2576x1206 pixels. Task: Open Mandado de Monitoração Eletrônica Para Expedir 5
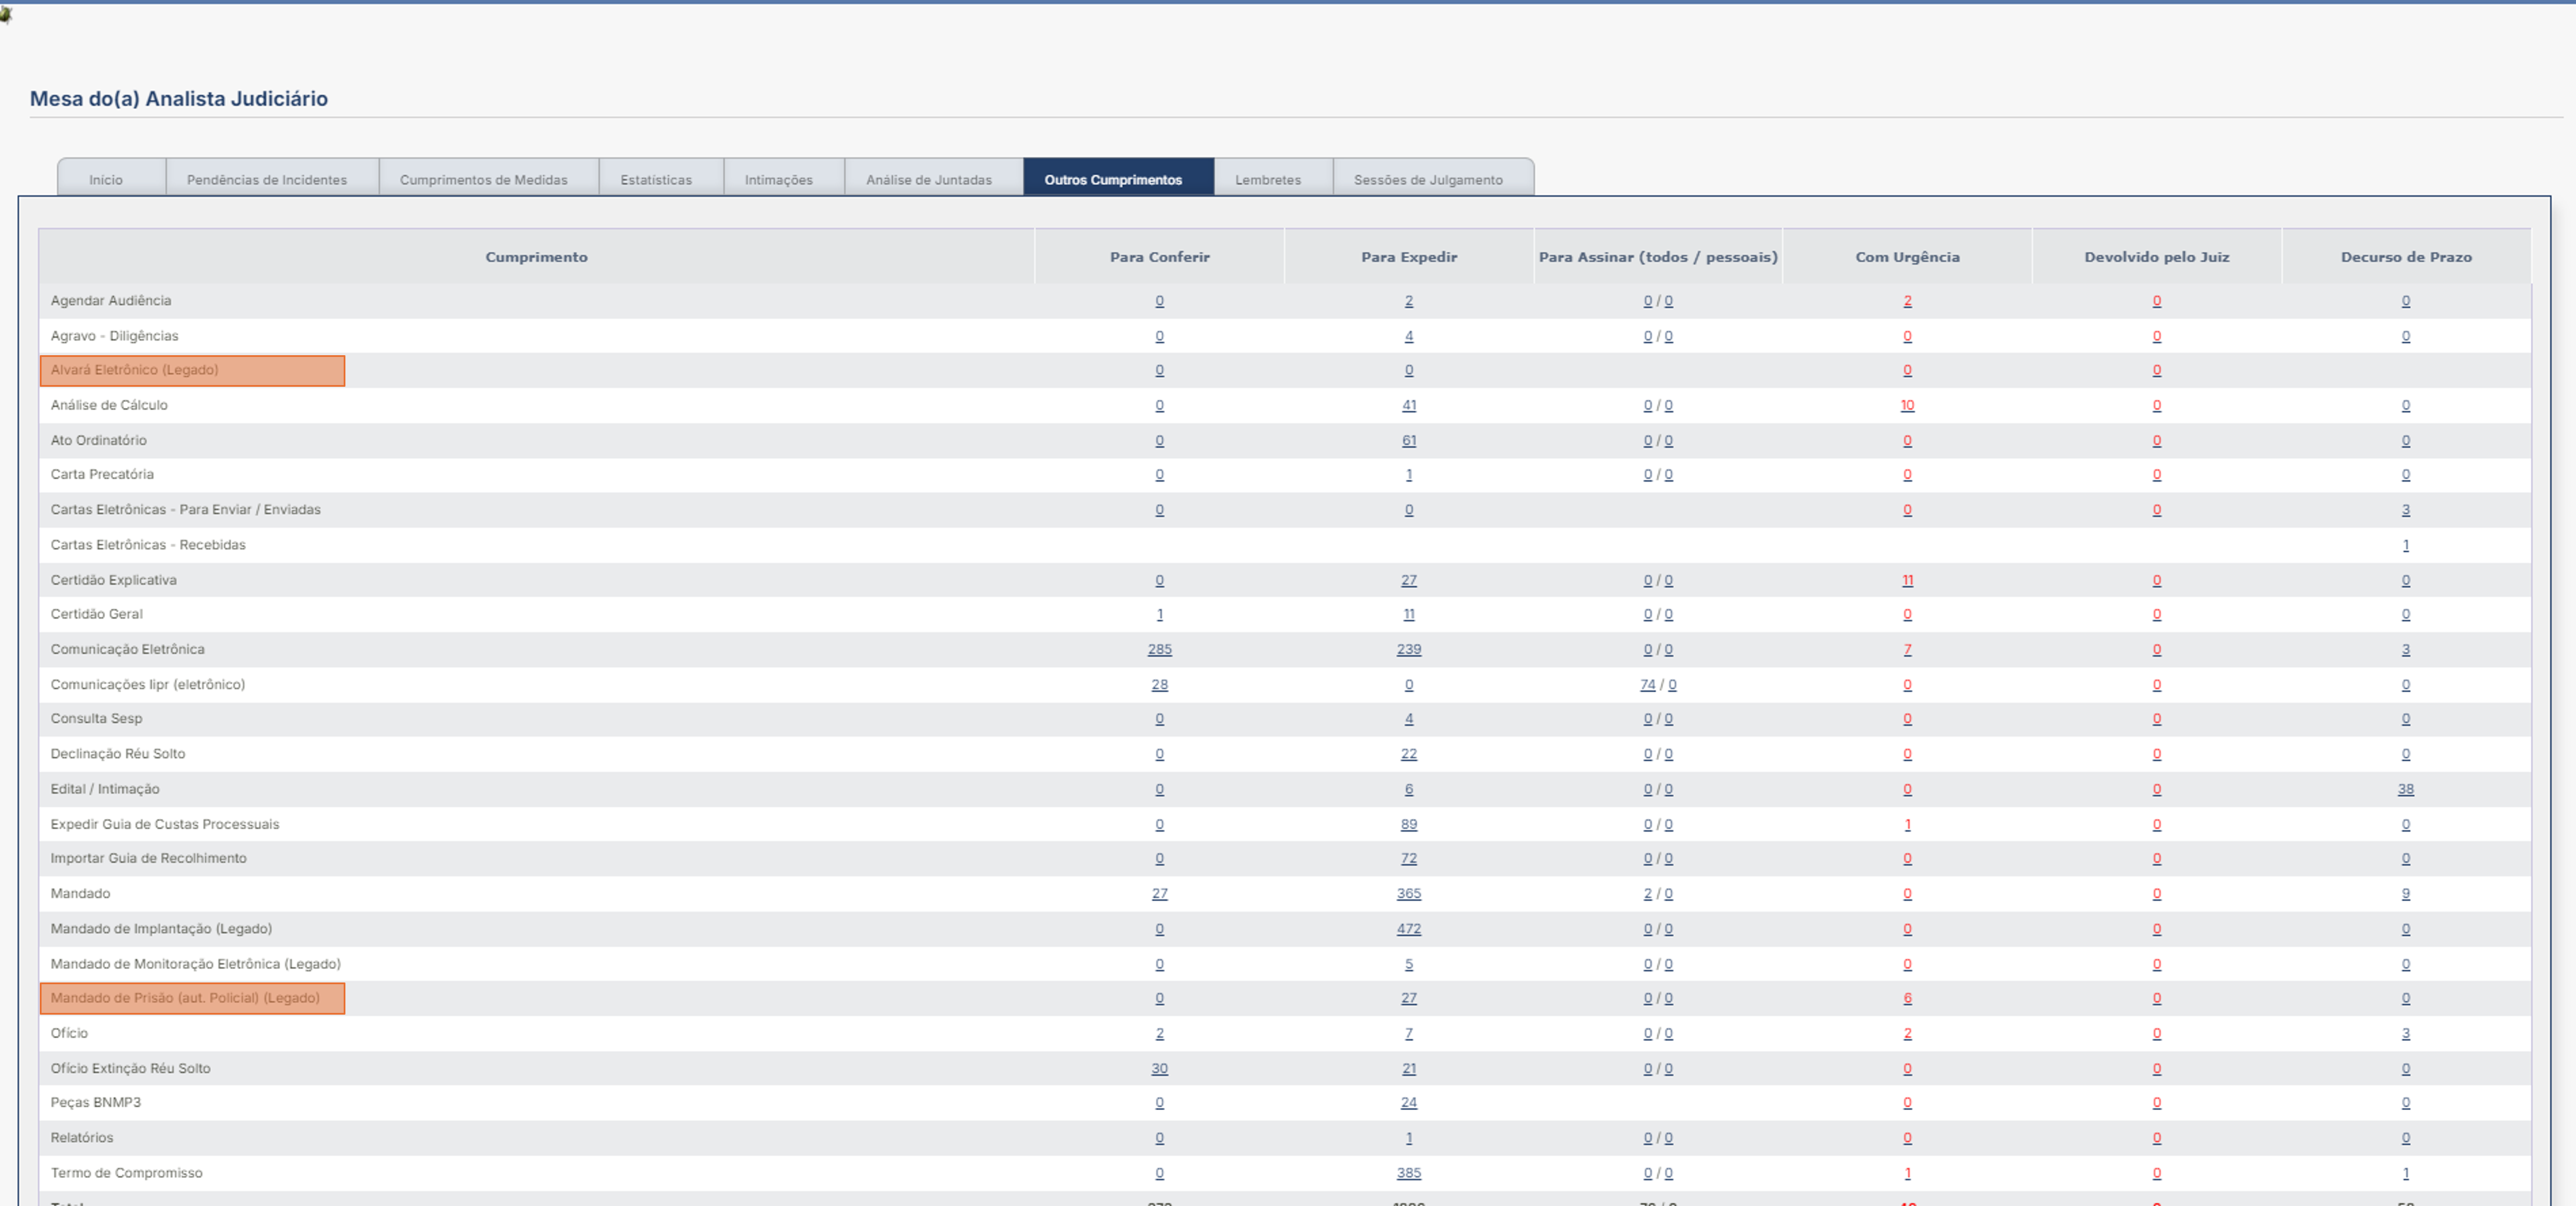tap(1409, 964)
